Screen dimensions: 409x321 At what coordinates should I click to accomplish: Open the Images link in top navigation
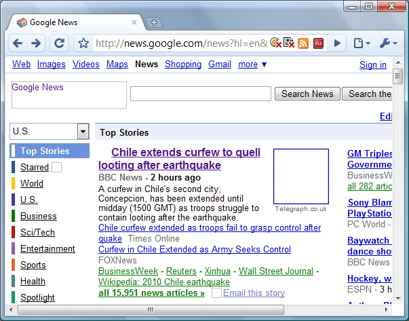(52, 64)
